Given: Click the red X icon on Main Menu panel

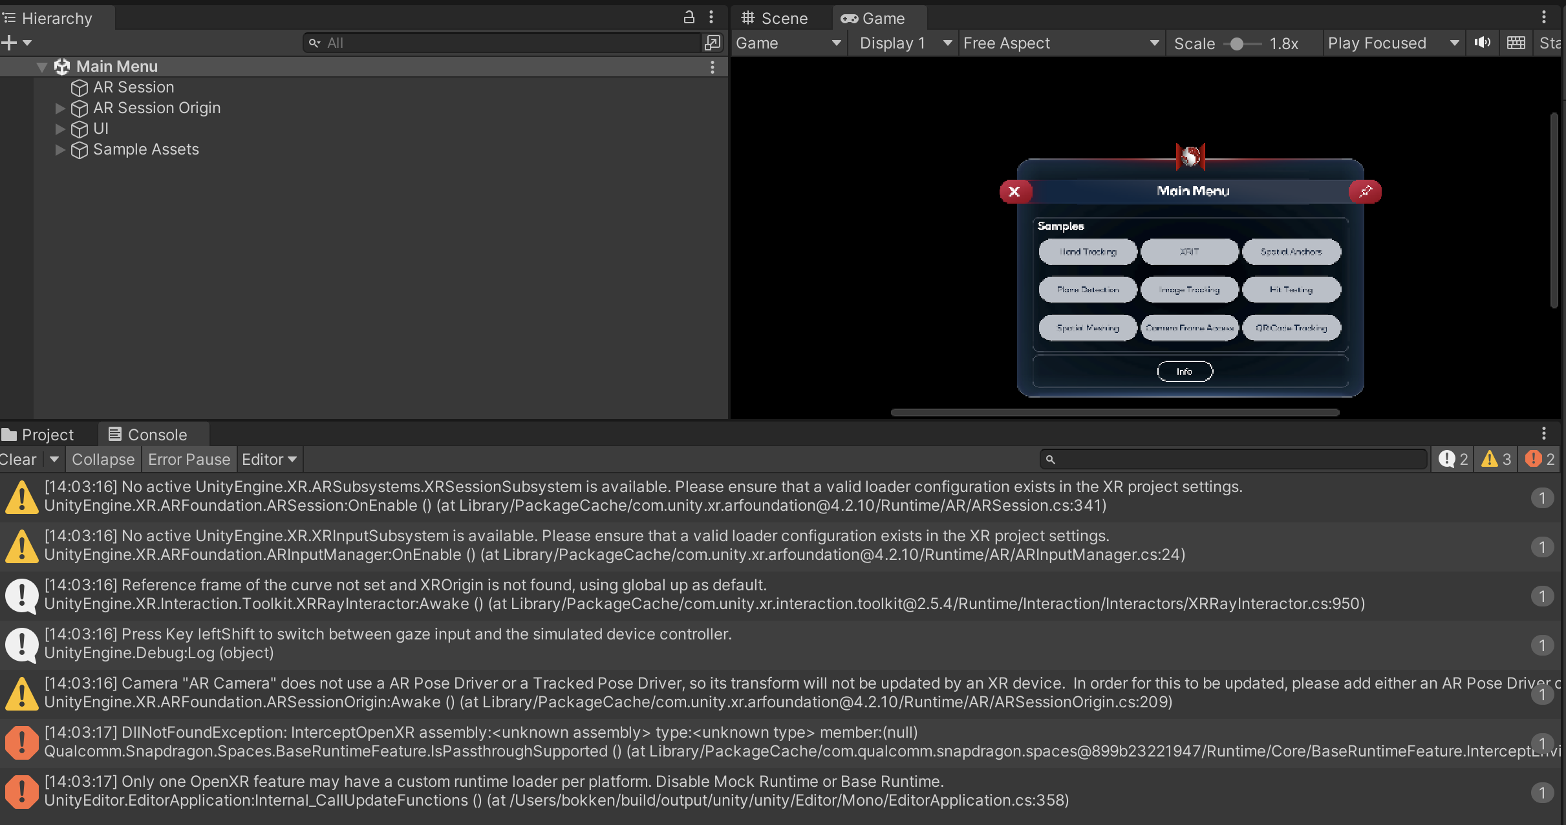Looking at the screenshot, I should (x=1014, y=191).
